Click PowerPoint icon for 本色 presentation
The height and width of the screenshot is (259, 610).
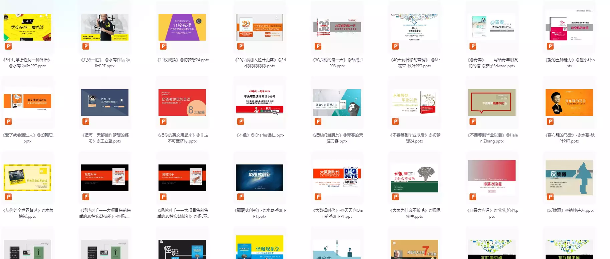(241, 122)
